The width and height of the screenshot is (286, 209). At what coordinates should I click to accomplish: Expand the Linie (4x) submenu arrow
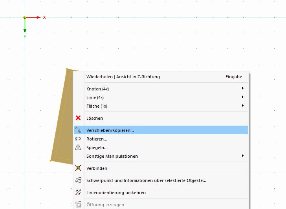(243, 97)
